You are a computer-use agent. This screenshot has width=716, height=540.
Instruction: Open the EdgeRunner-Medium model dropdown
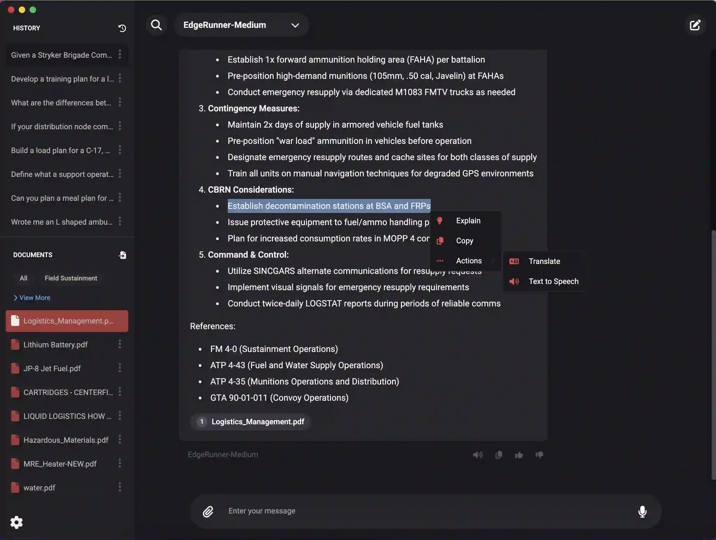coord(241,25)
